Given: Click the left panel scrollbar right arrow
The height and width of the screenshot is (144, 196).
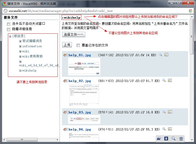Looking at the screenshot, I should (57, 140).
